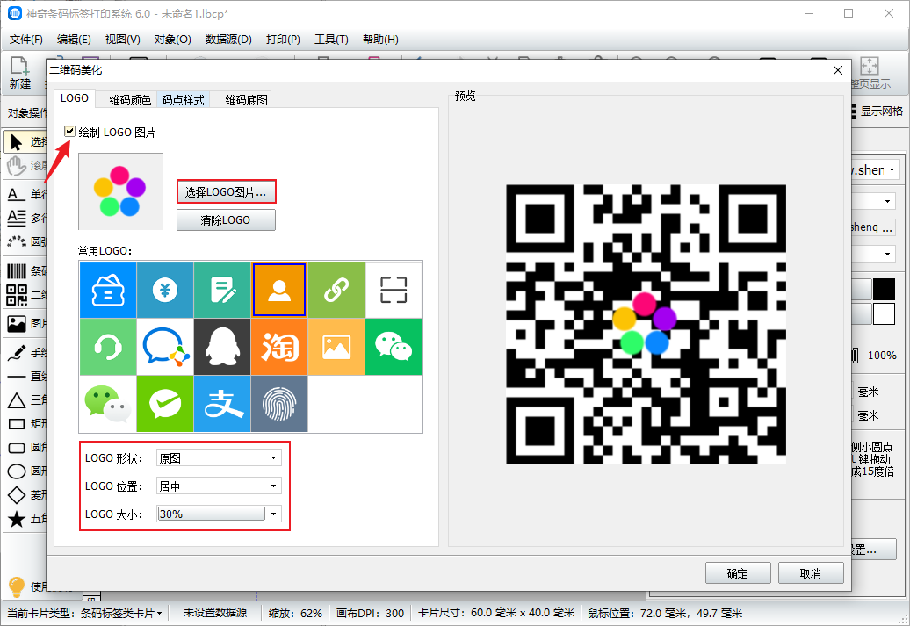Choose the green checkmark bubble logo
Viewport: 910px width, 626px height.
(x=165, y=404)
